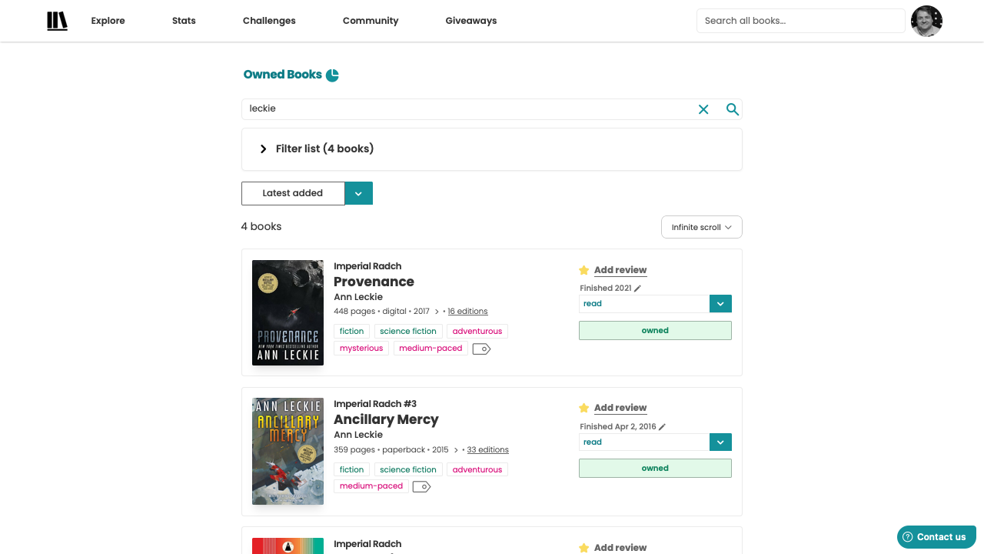Click the Provenance book cover
This screenshot has width=984, height=554.
coord(288,312)
